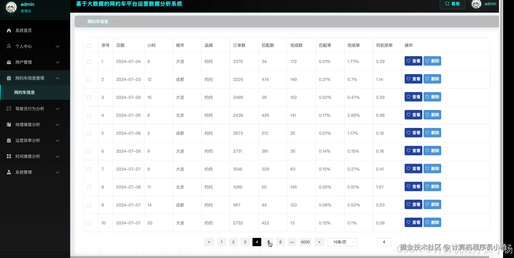Expand the 系统管理 submenu chevron

58,172
